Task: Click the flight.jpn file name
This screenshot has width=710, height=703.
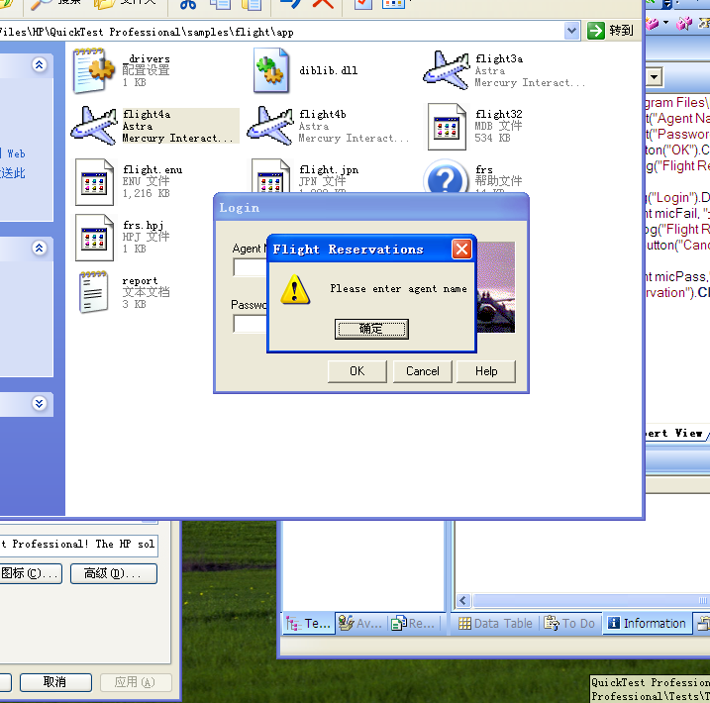Action: click(329, 170)
